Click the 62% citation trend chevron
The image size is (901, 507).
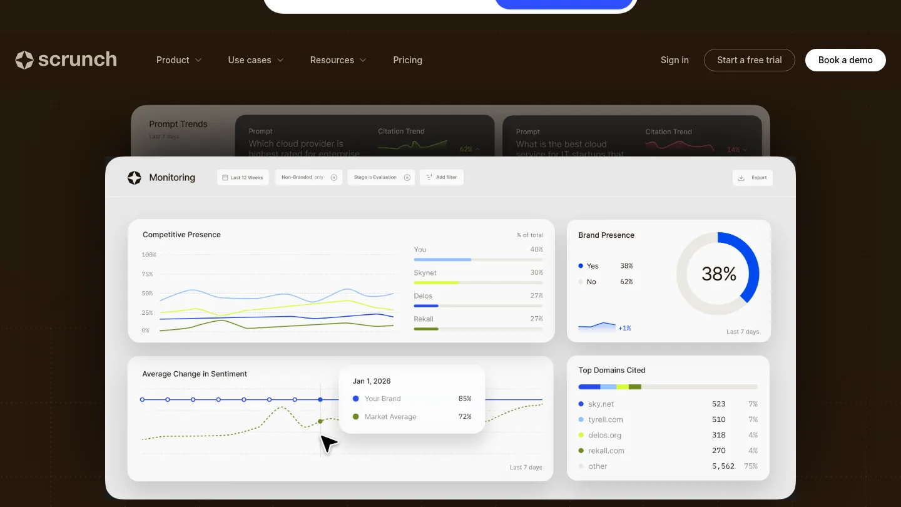(478, 150)
